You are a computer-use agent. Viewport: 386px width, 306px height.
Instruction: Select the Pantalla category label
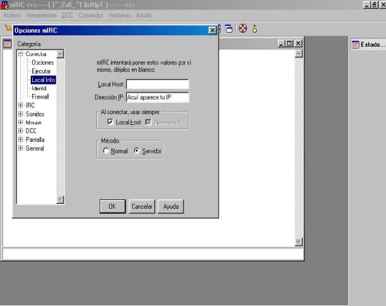(x=35, y=139)
